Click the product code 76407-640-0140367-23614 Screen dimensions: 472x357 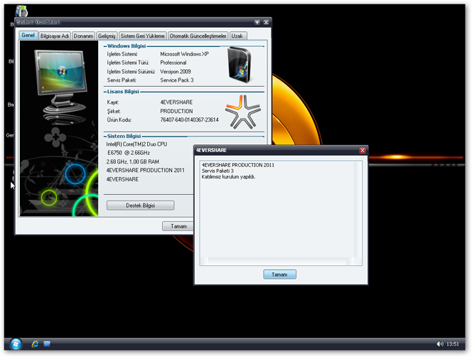pos(189,119)
